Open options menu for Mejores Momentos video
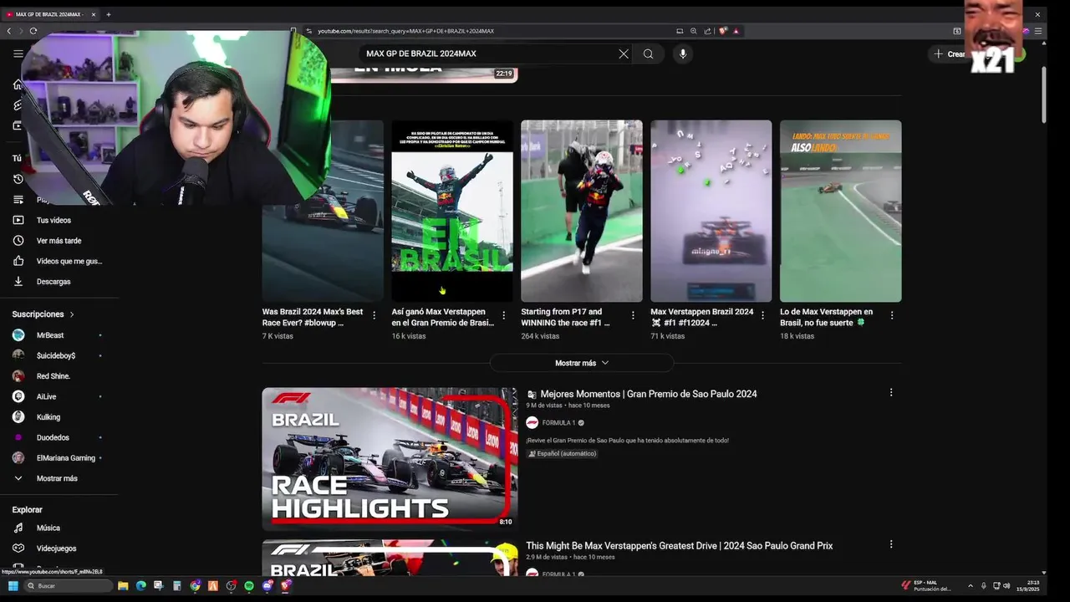This screenshot has height=602, width=1070. click(891, 392)
